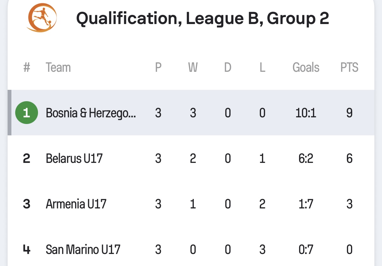Select the Bosnia & Herzegovina team row

(191, 113)
